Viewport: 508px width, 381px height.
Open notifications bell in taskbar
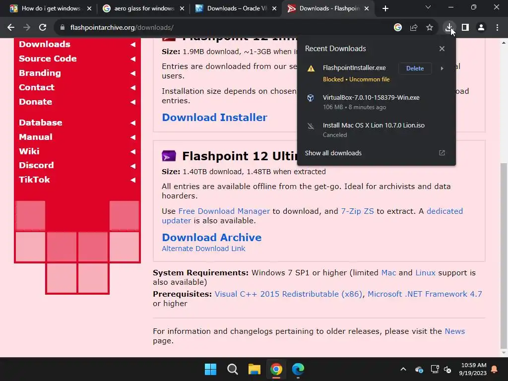495,369
